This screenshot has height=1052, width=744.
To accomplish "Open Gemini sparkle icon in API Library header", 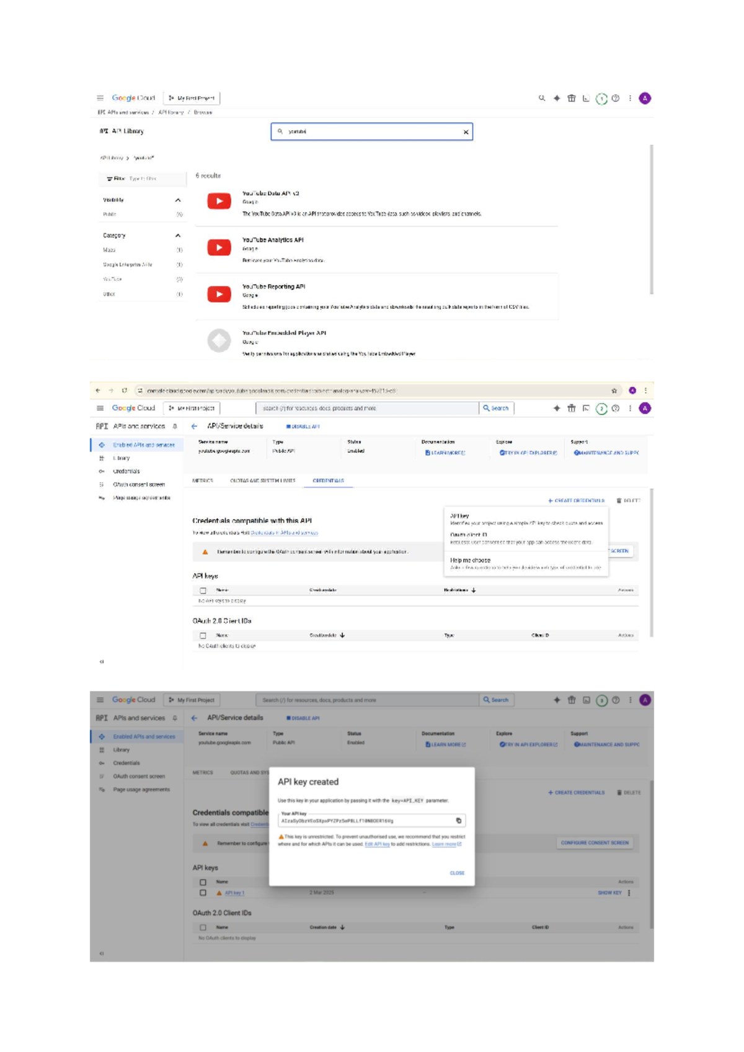I will 557,98.
